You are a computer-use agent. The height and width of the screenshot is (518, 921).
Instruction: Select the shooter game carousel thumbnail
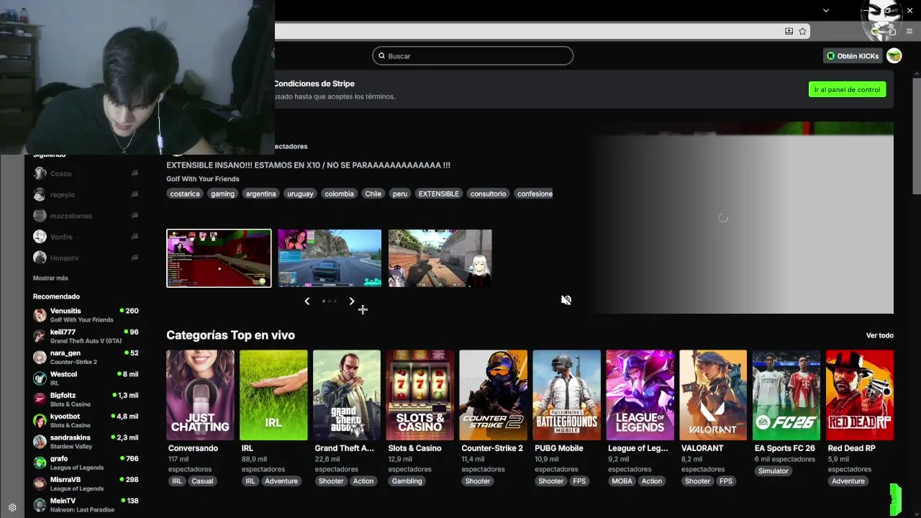(x=440, y=258)
